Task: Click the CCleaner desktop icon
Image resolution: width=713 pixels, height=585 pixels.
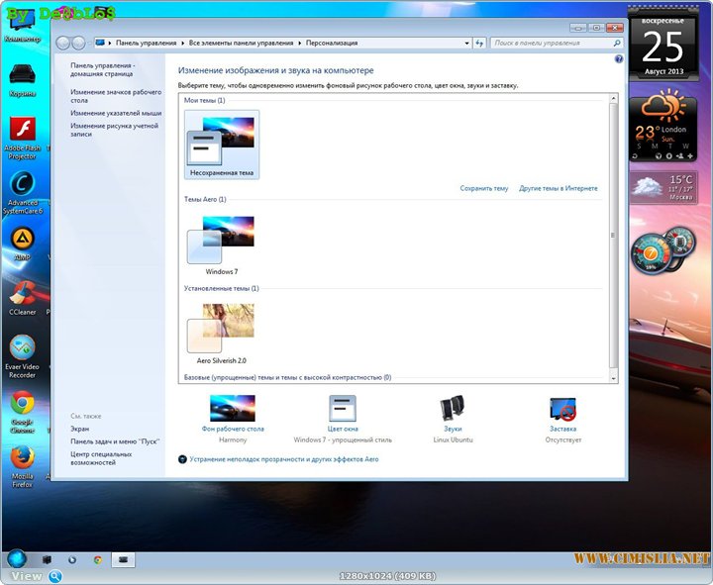Action: (x=22, y=294)
